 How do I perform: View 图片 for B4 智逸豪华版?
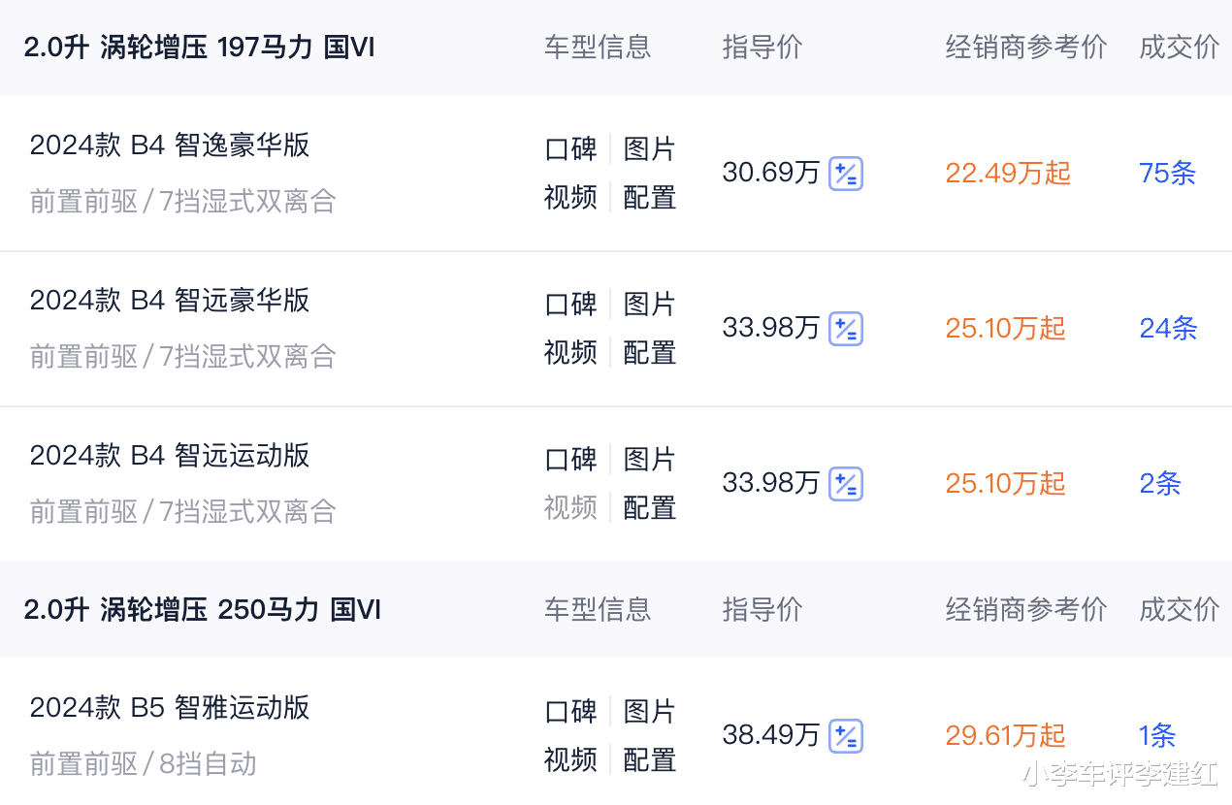[649, 149]
